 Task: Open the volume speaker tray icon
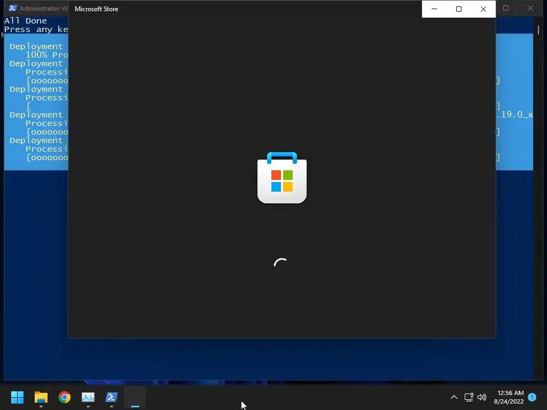(x=482, y=397)
